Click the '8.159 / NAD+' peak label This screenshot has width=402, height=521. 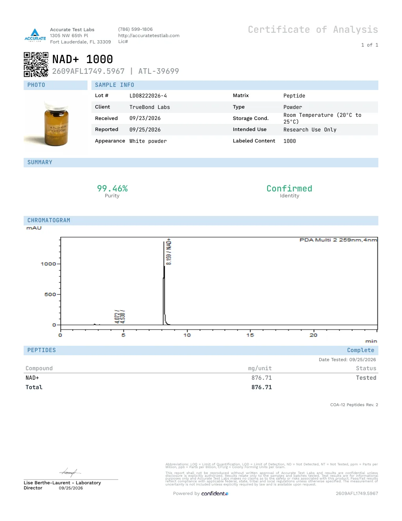pos(169,251)
